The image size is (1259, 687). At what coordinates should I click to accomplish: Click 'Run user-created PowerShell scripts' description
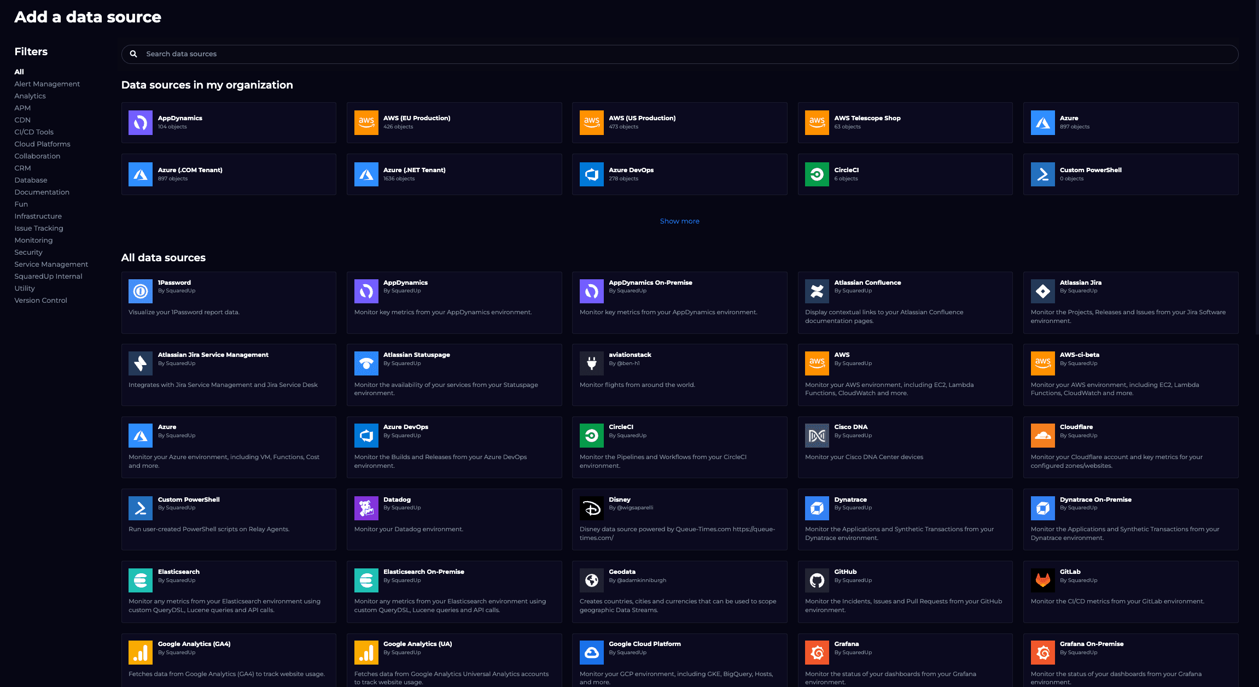(209, 529)
